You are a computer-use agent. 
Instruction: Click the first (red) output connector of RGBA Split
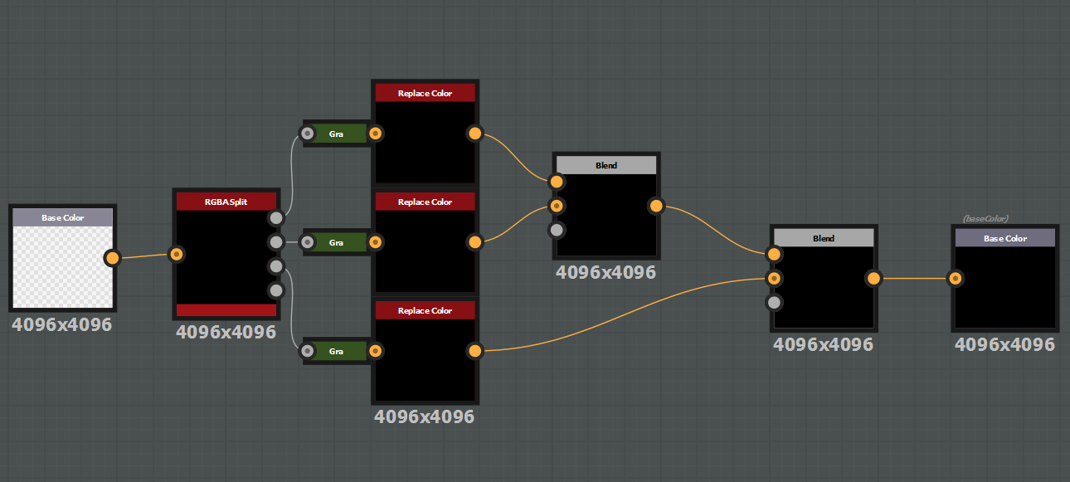[276, 218]
